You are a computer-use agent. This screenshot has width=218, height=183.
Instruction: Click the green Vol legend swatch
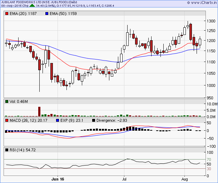tap(7, 101)
